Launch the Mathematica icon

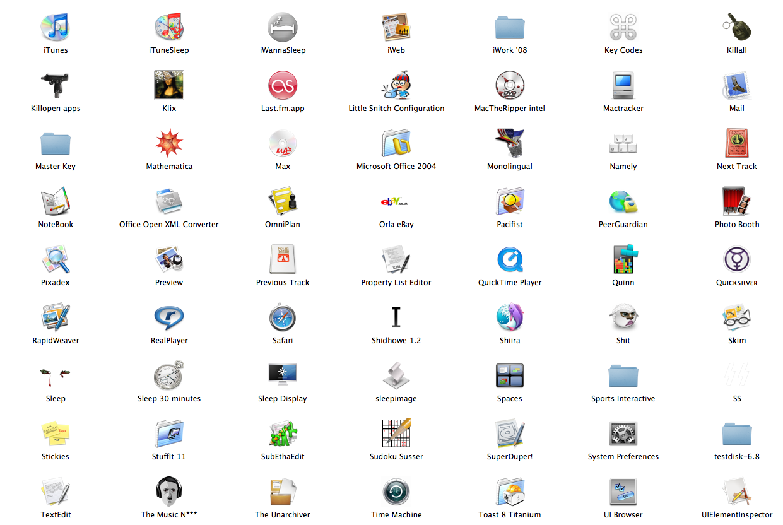pyautogui.click(x=169, y=143)
